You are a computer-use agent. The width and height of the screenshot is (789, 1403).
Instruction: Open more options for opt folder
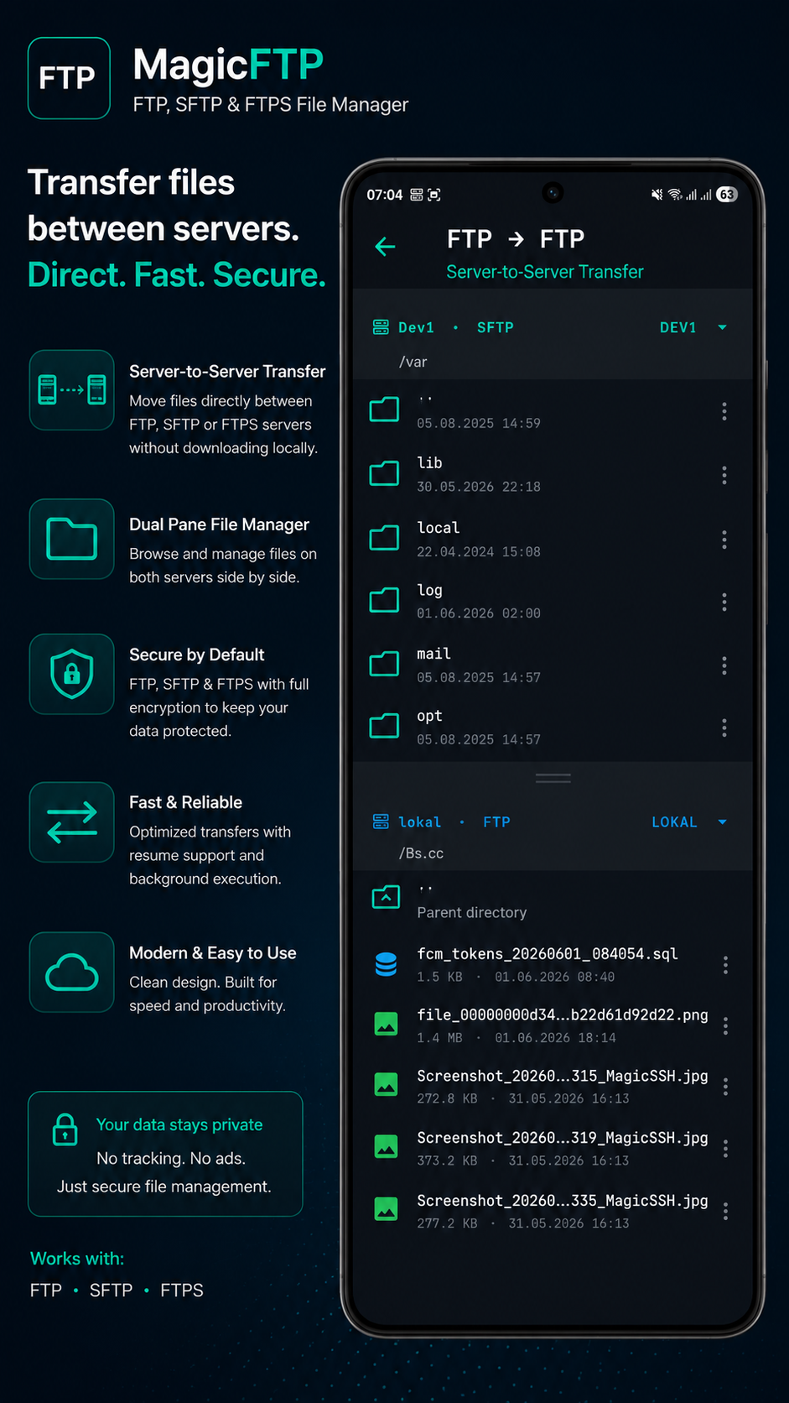click(724, 728)
